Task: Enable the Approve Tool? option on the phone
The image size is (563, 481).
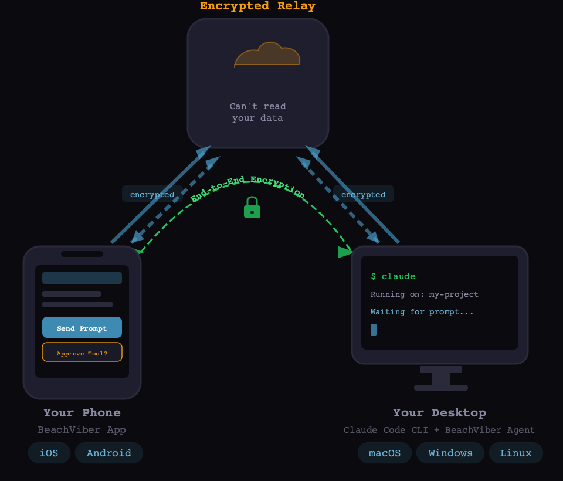Action: click(82, 353)
